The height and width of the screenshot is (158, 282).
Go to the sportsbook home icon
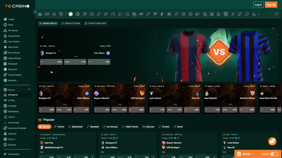(40, 14)
